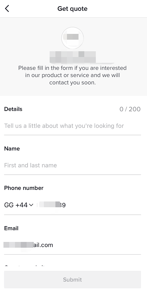Click the chevron next to +44
This screenshot has height=292, width=147.
[31, 205]
